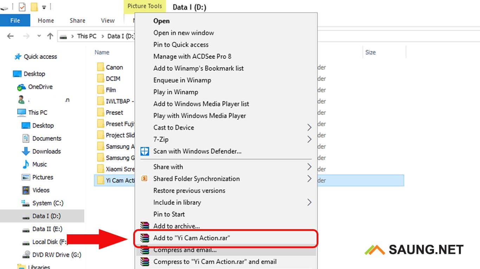
Task: Click the Documents folder icon in sidebar
Action: pos(26,138)
